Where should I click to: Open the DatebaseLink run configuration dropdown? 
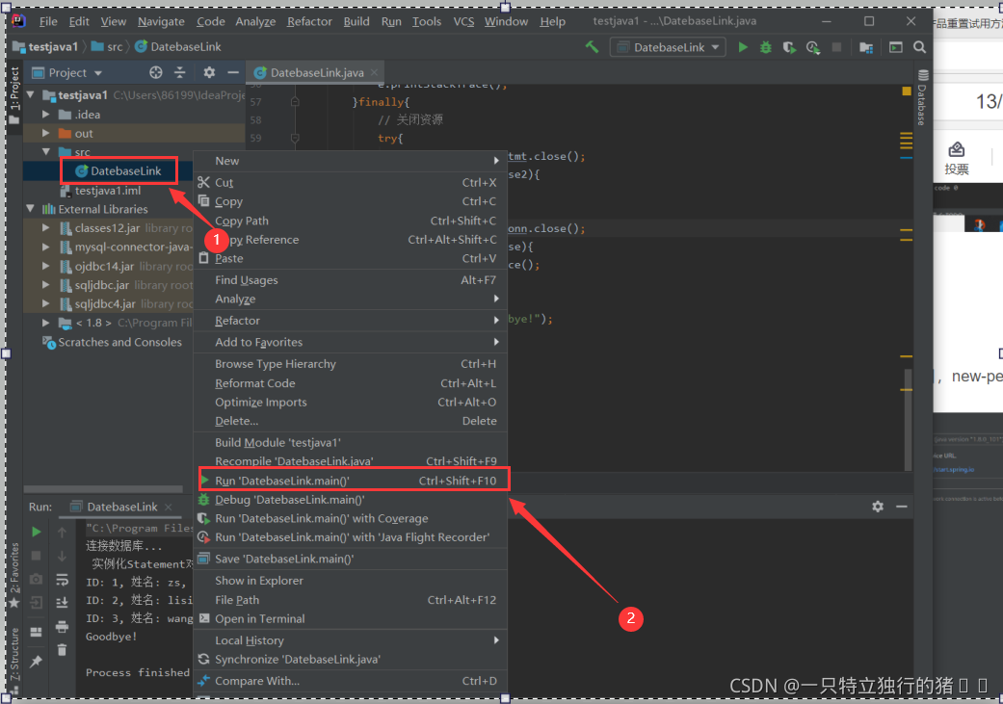668,47
